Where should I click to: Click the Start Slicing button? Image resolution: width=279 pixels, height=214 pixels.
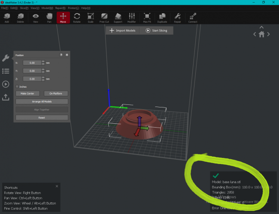[x=157, y=30]
